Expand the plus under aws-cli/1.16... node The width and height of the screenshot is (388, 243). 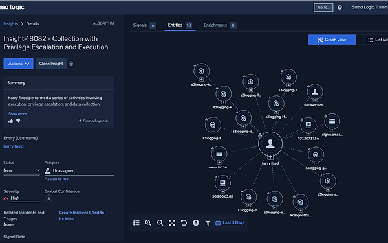(x=219, y=163)
